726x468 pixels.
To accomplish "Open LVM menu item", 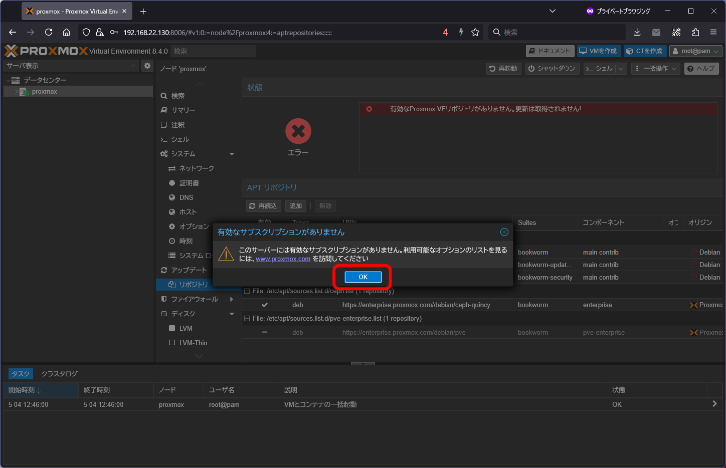I will click(199, 328).
